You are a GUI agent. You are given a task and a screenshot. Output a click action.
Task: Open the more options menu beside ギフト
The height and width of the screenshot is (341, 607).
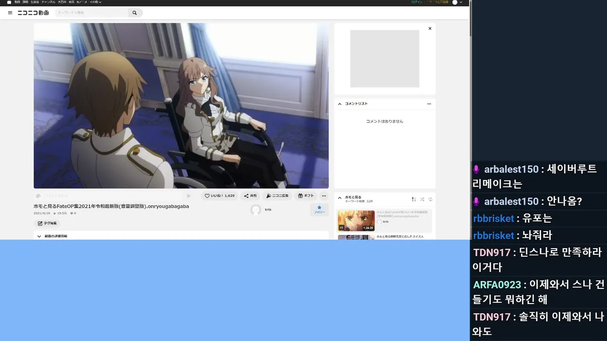(x=324, y=196)
